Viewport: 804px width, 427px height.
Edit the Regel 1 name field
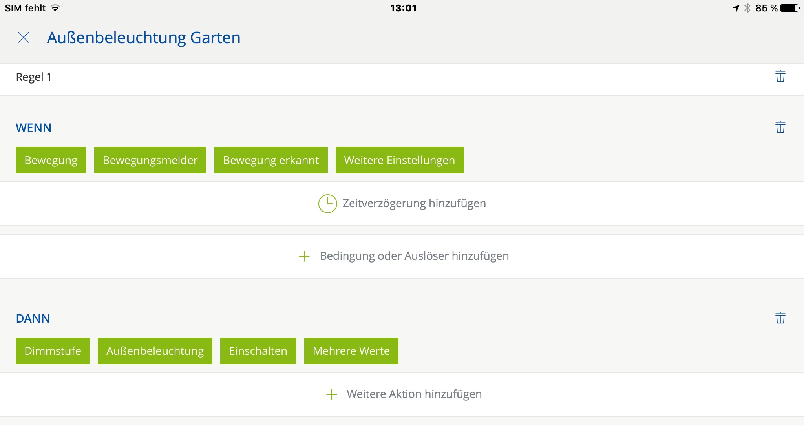[x=34, y=77]
